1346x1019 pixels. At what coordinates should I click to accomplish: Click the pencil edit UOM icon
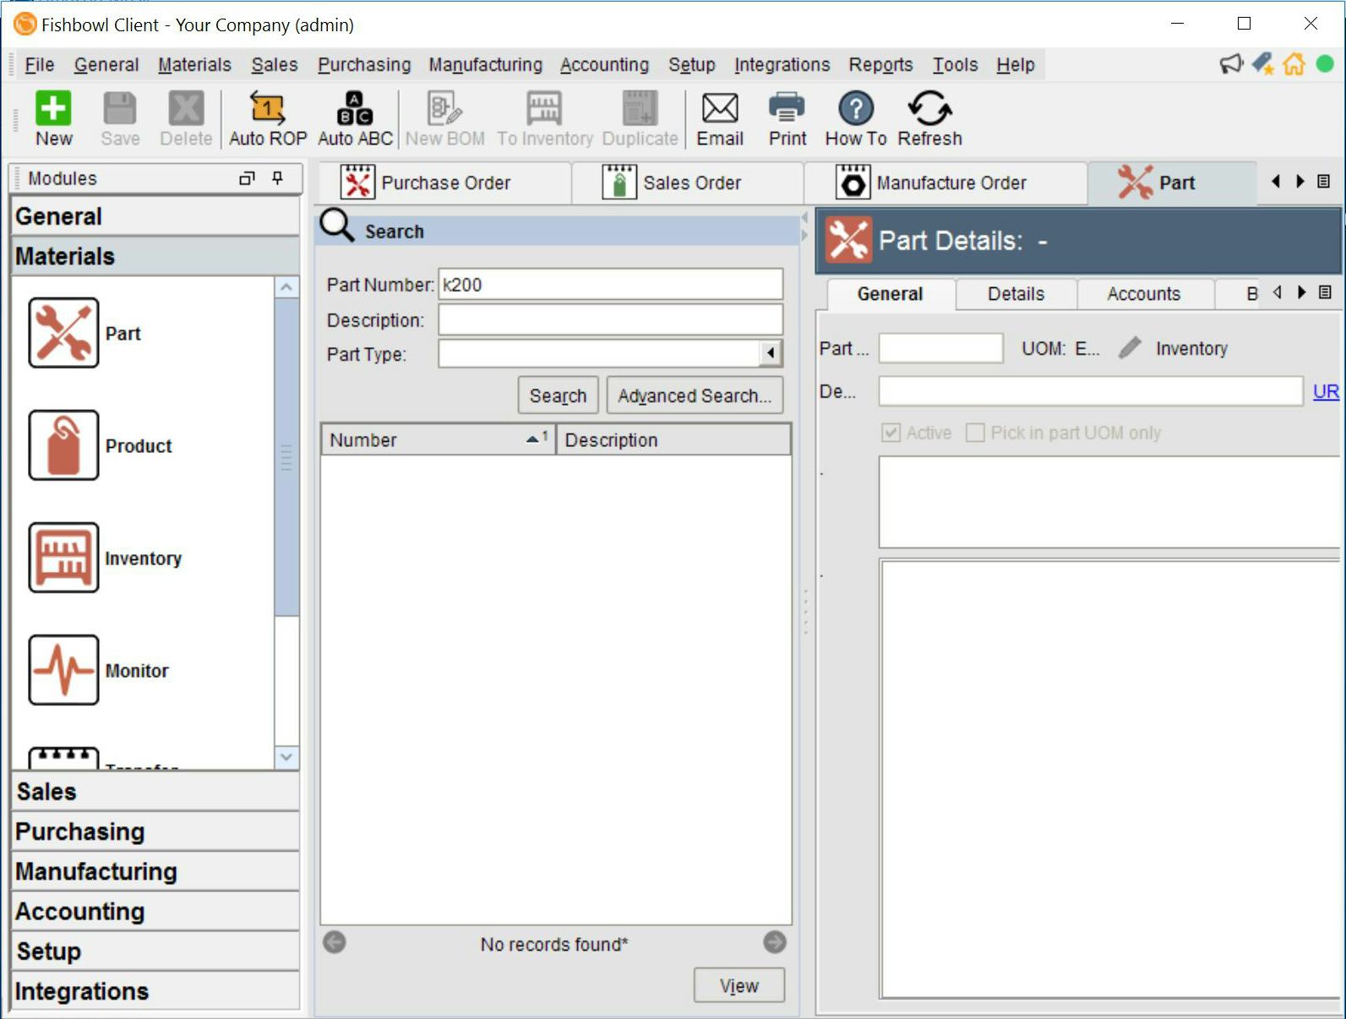point(1130,348)
